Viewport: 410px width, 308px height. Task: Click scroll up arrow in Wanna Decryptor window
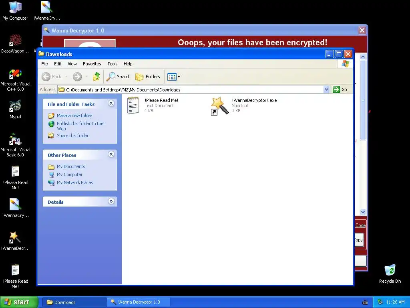point(363,57)
